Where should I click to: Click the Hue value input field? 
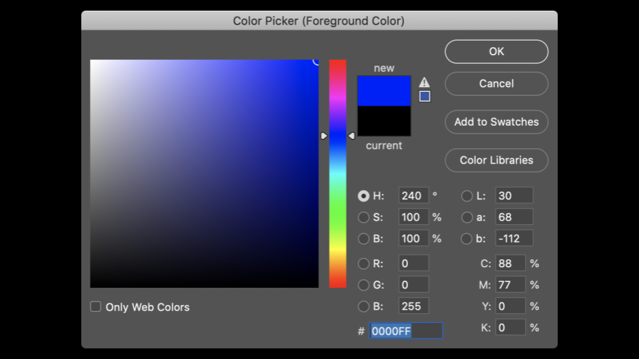pyautogui.click(x=413, y=195)
